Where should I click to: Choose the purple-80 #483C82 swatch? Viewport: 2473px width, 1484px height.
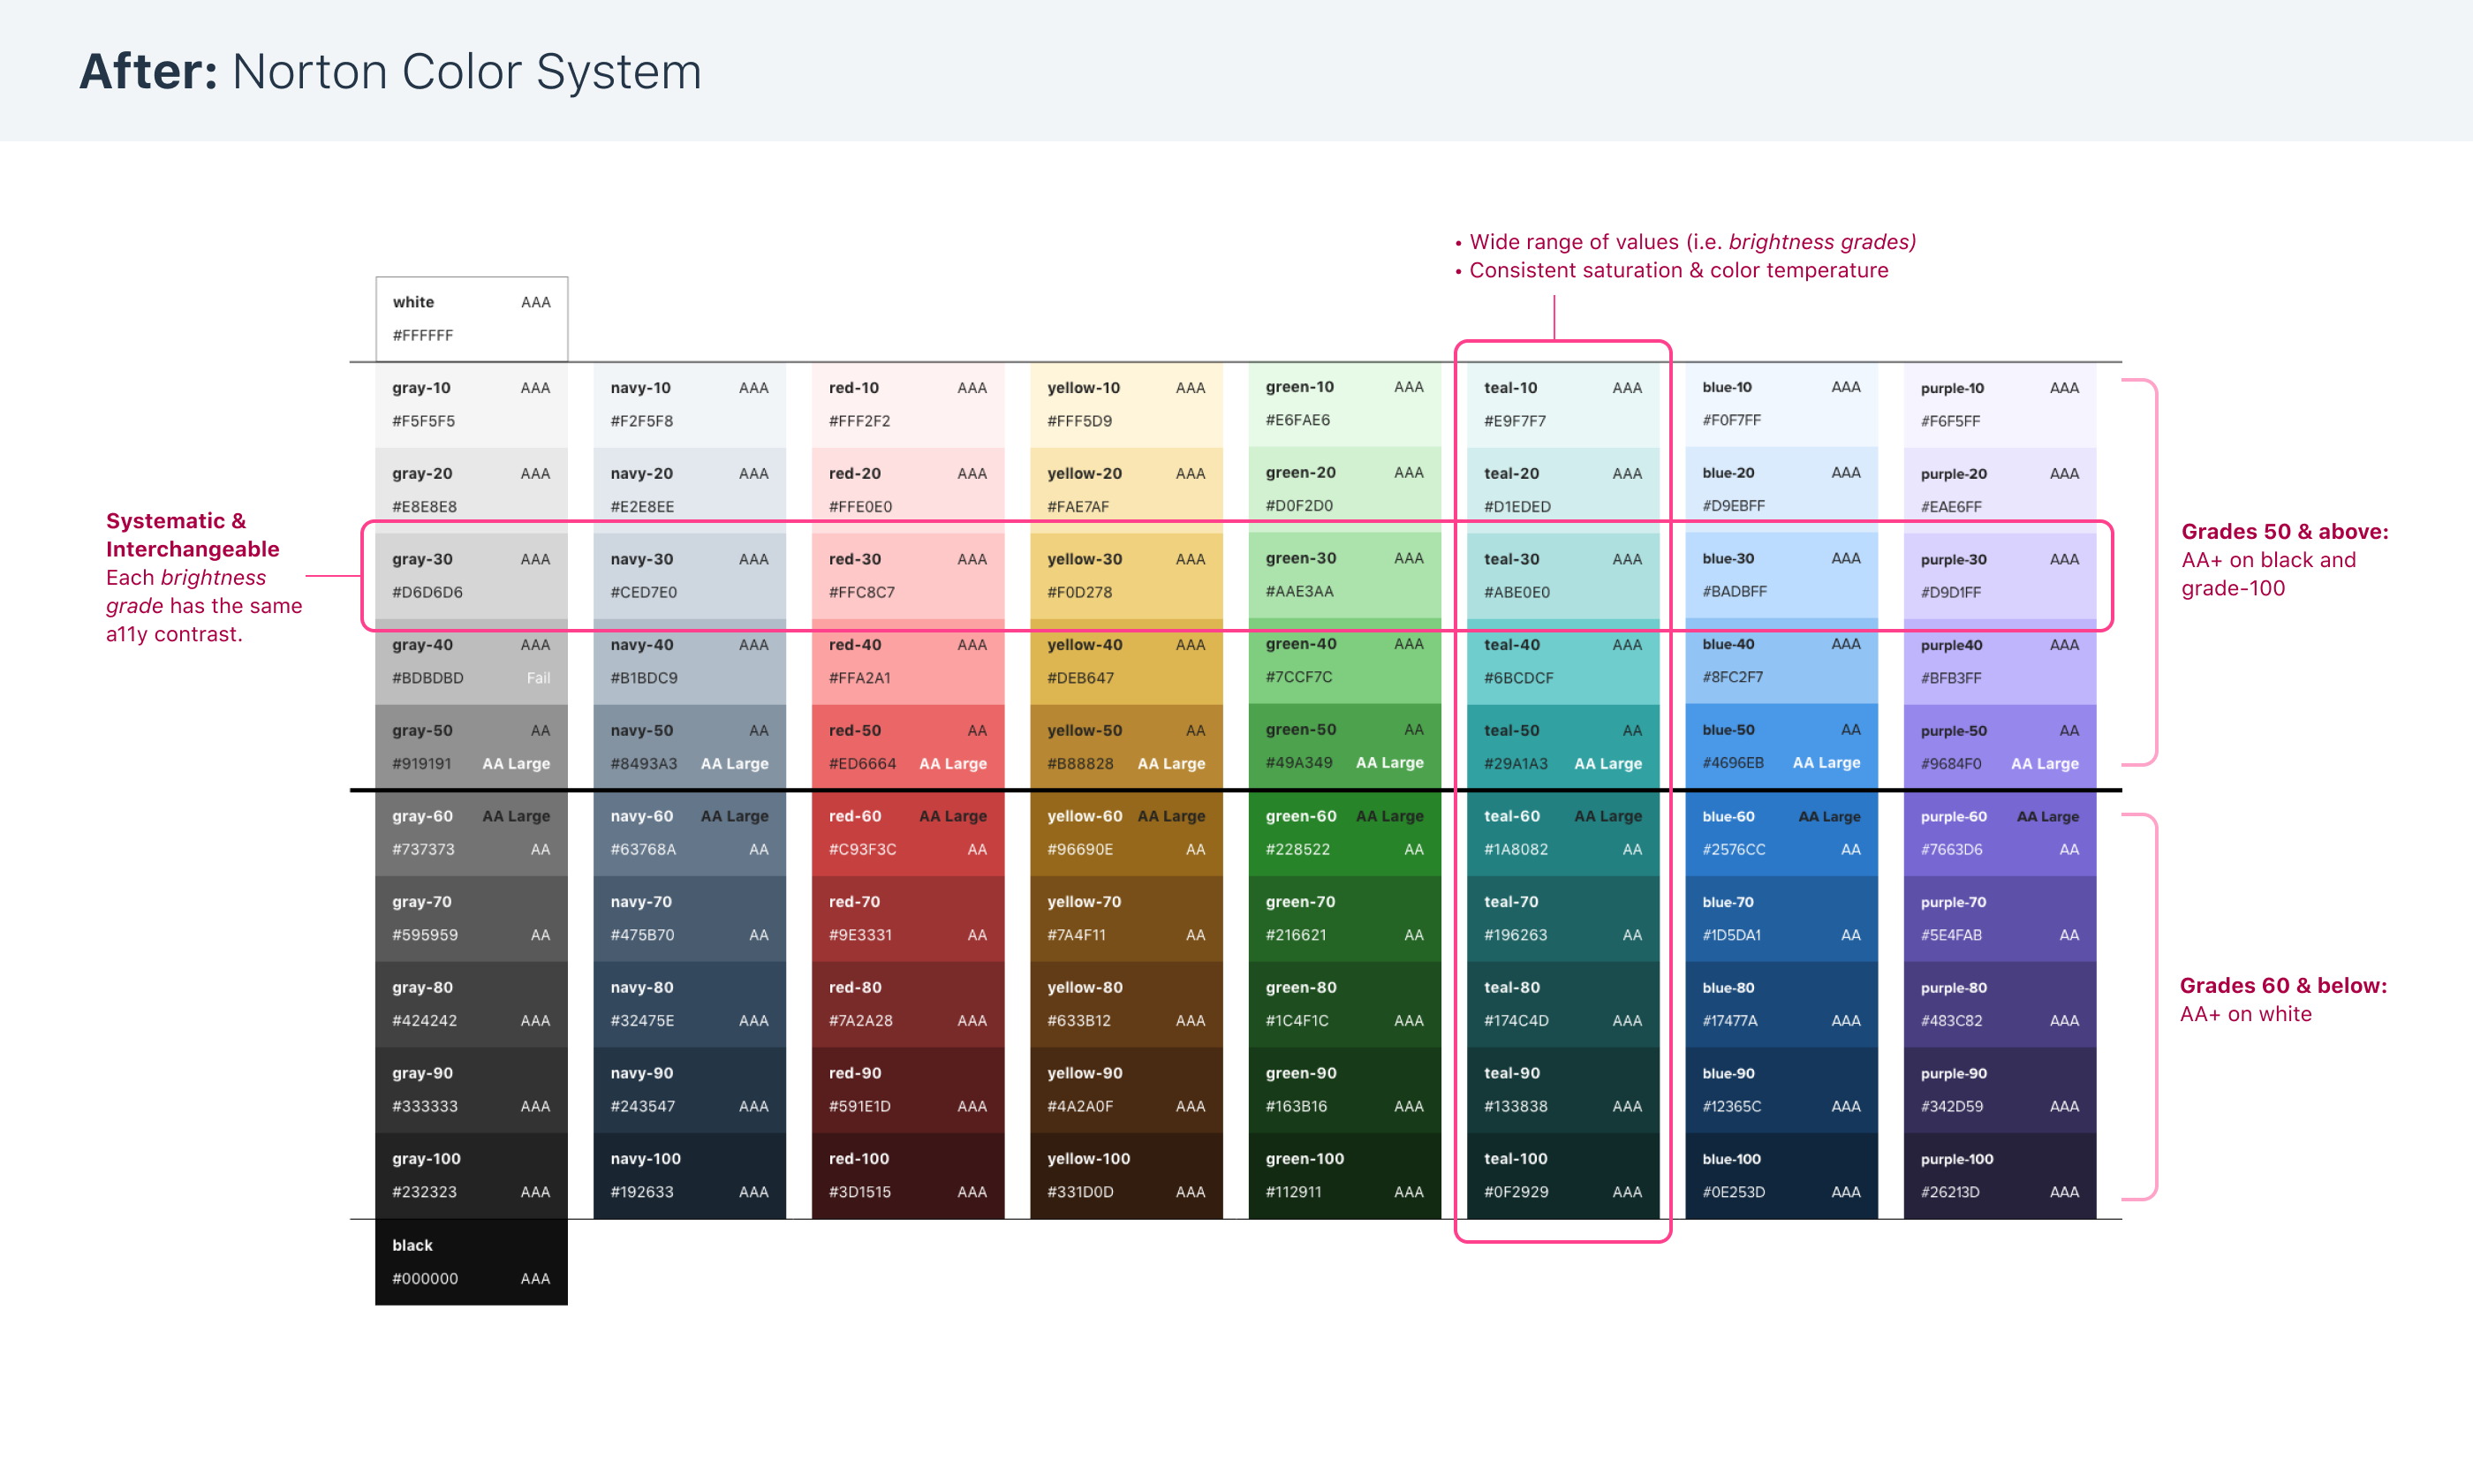tap(2000, 1004)
